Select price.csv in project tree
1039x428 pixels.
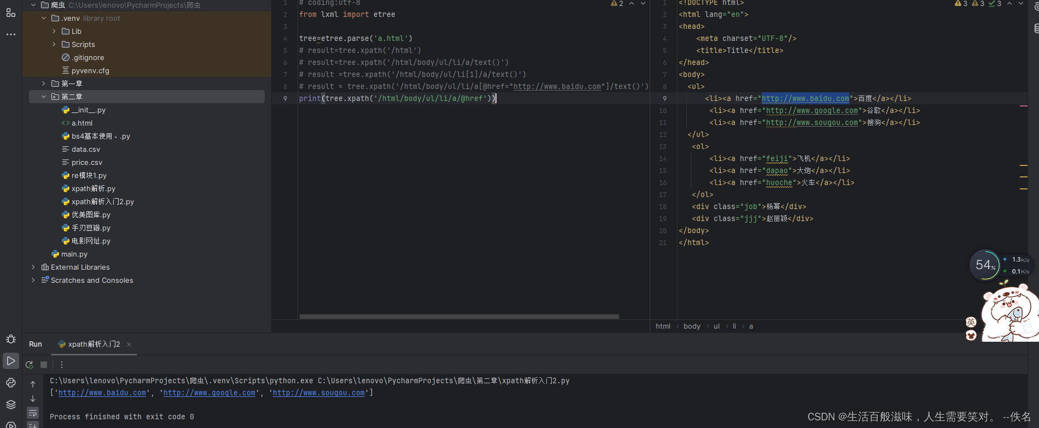[82, 162]
